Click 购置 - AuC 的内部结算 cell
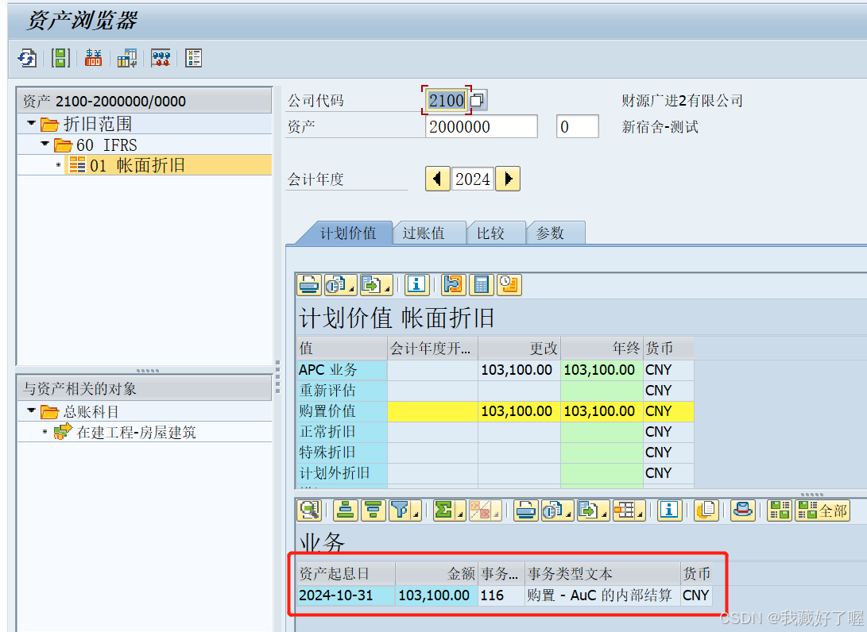 coord(602,595)
